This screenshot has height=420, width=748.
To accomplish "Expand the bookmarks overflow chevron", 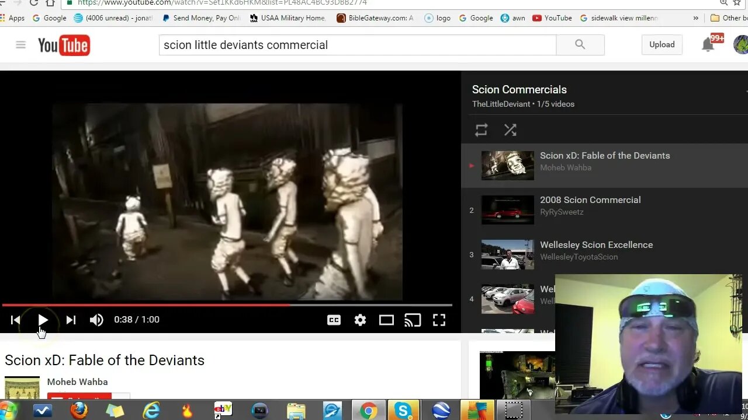I will (695, 18).
